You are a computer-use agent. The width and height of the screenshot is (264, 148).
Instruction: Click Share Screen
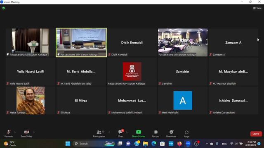[x=139, y=134]
